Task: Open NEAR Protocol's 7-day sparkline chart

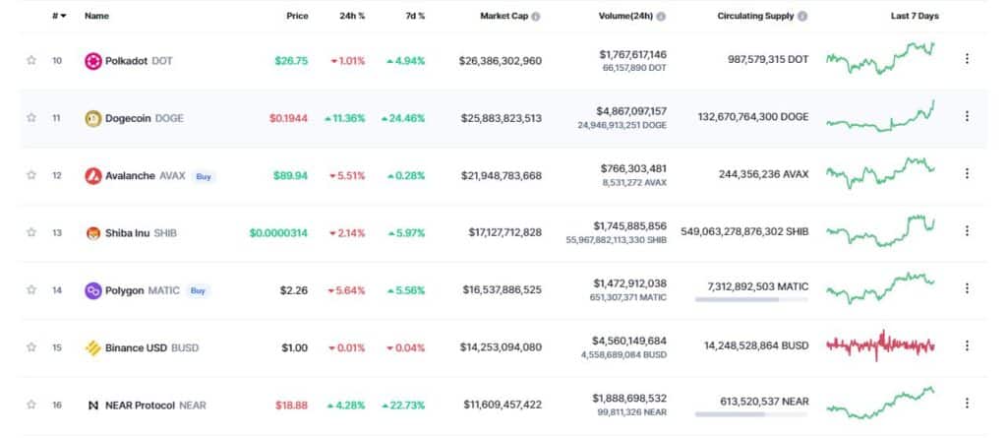Action: coord(880,403)
